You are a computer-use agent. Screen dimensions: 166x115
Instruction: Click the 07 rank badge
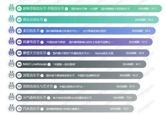tap(19, 75)
